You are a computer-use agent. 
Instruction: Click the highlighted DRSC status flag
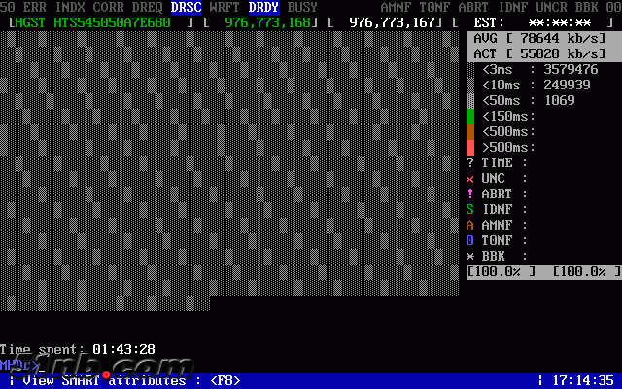(x=187, y=7)
